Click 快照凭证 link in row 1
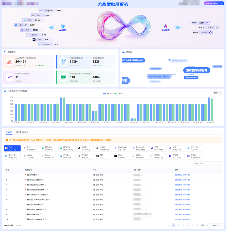226x231 pixels. 178,175
